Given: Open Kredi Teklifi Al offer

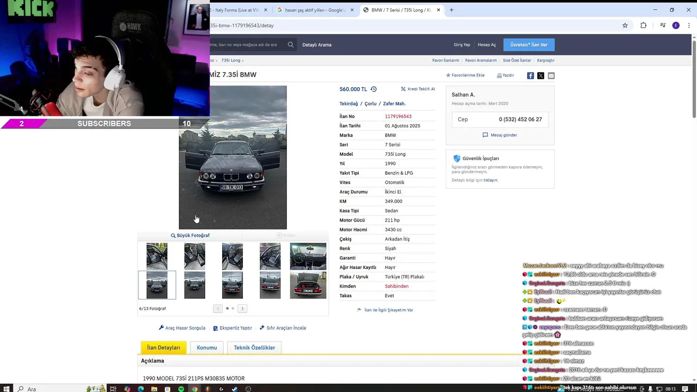Looking at the screenshot, I should (x=418, y=89).
